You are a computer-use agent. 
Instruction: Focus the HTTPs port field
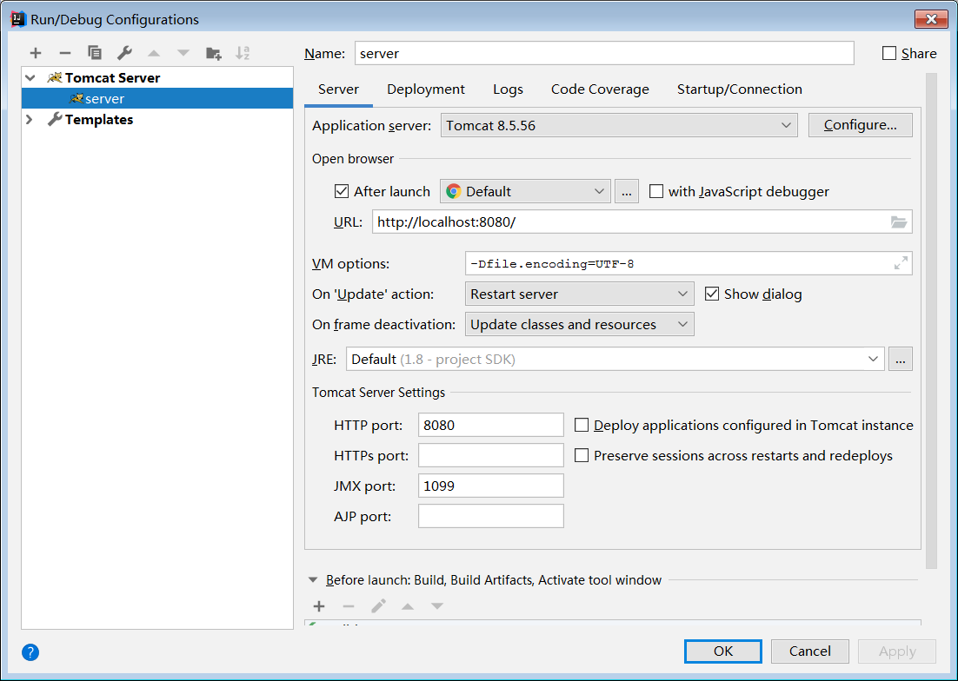(490, 455)
